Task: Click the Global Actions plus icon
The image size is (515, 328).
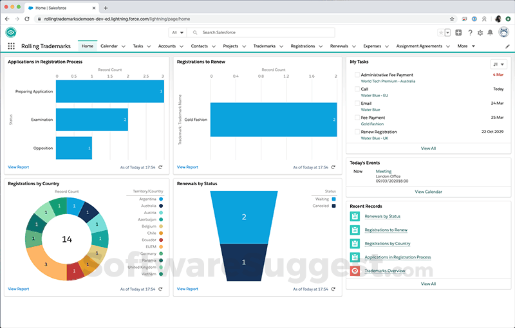Action: [458, 32]
